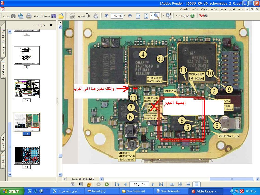Toggle the toolbar hide button in the status bar
260x195 pixels.
72,184
